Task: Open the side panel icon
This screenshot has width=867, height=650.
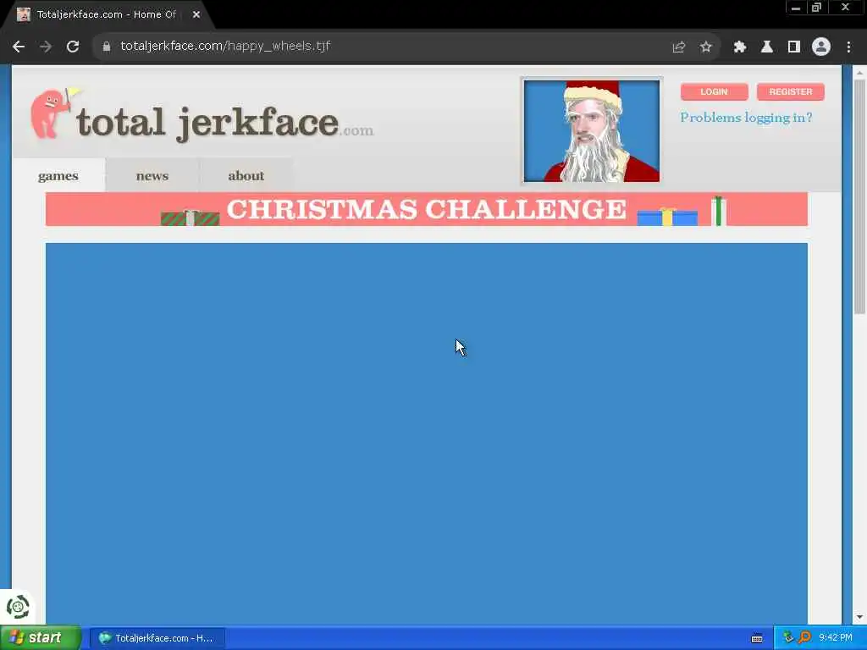Action: 794,47
